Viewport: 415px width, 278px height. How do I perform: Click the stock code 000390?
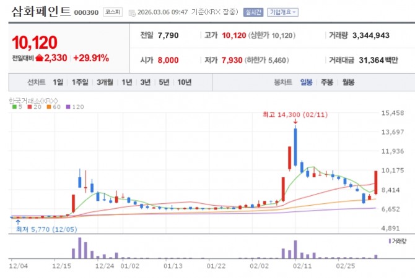tap(86, 12)
